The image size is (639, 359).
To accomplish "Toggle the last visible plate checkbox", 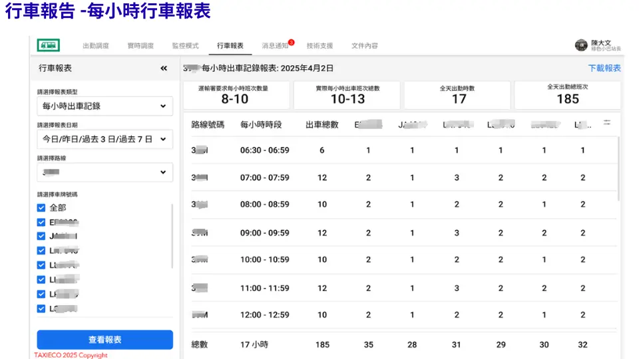I will [41, 308].
